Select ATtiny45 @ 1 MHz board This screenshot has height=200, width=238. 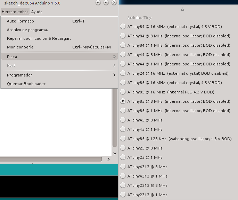(178, 129)
